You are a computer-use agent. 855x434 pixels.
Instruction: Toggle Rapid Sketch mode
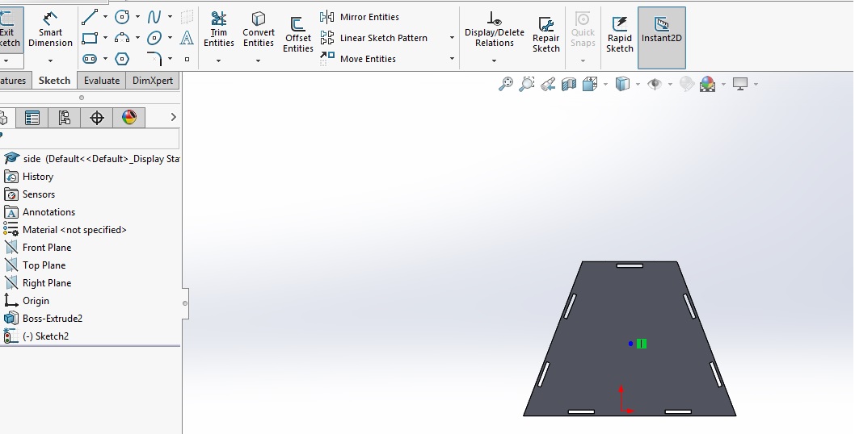[x=620, y=35]
